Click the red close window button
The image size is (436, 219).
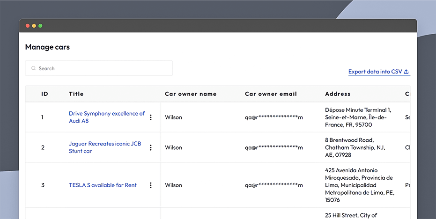28,26
